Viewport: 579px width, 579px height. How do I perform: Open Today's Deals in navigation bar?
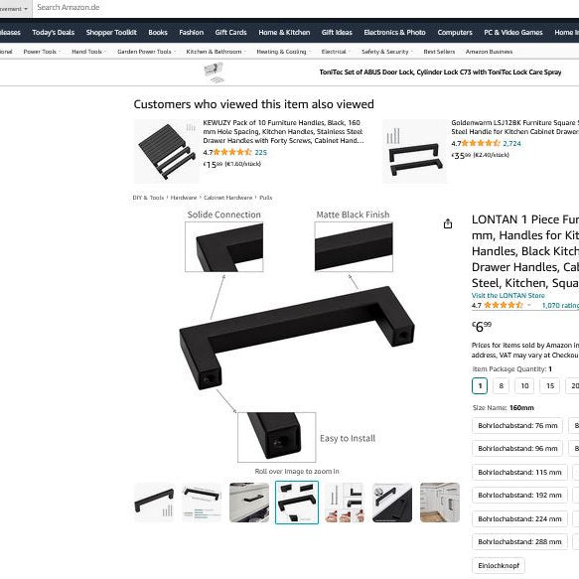54,33
